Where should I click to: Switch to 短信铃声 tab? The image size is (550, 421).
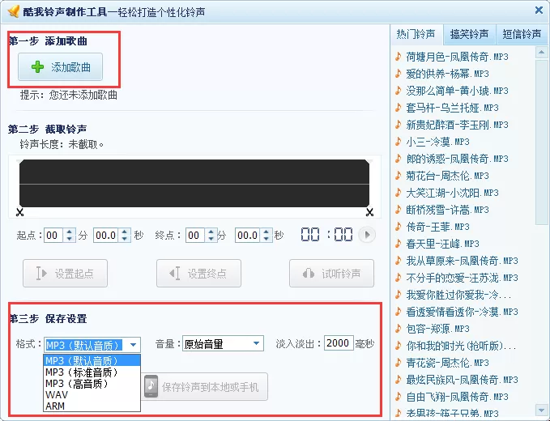click(522, 34)
